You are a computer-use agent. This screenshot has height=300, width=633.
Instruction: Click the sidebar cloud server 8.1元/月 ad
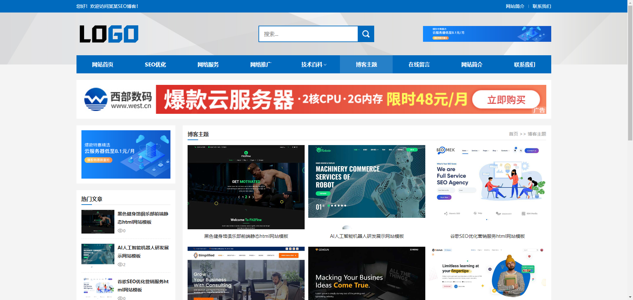click(126, 154)
